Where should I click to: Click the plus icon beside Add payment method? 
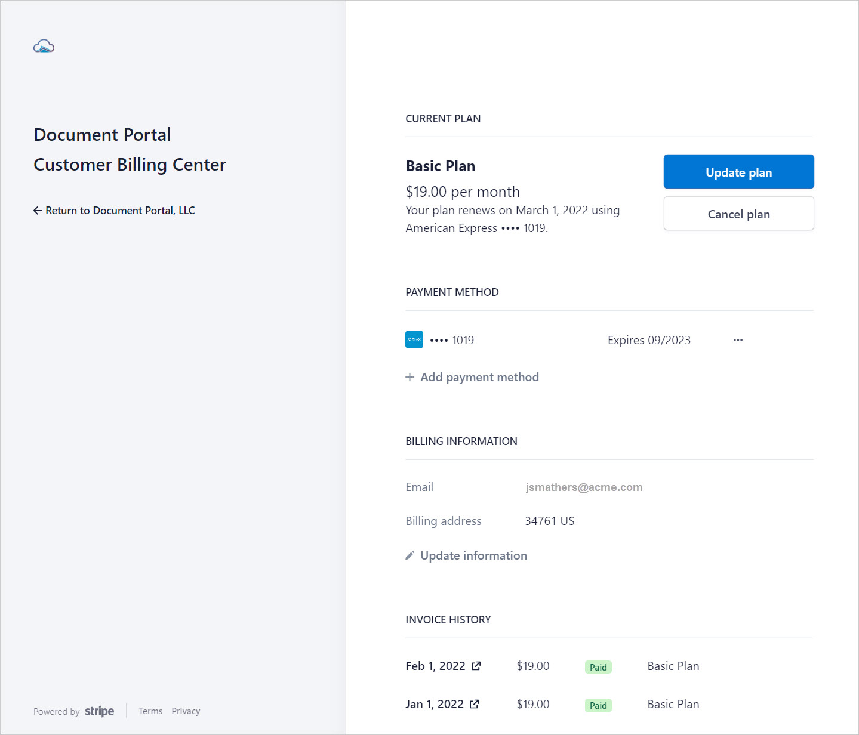410,377
